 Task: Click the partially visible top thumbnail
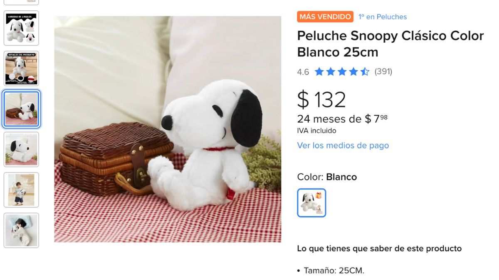(x=21, y=2)
